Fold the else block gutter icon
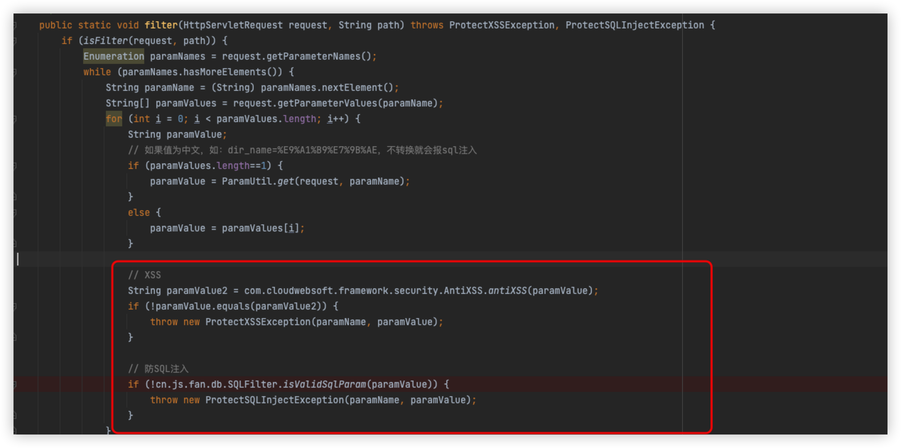Screen dimensions: 901x448 point(15,213)
